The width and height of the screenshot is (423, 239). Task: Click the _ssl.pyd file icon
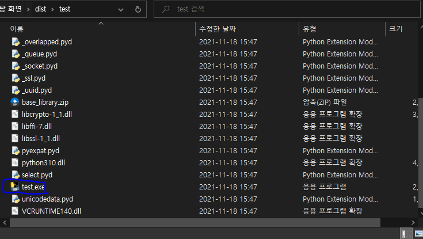16,78
